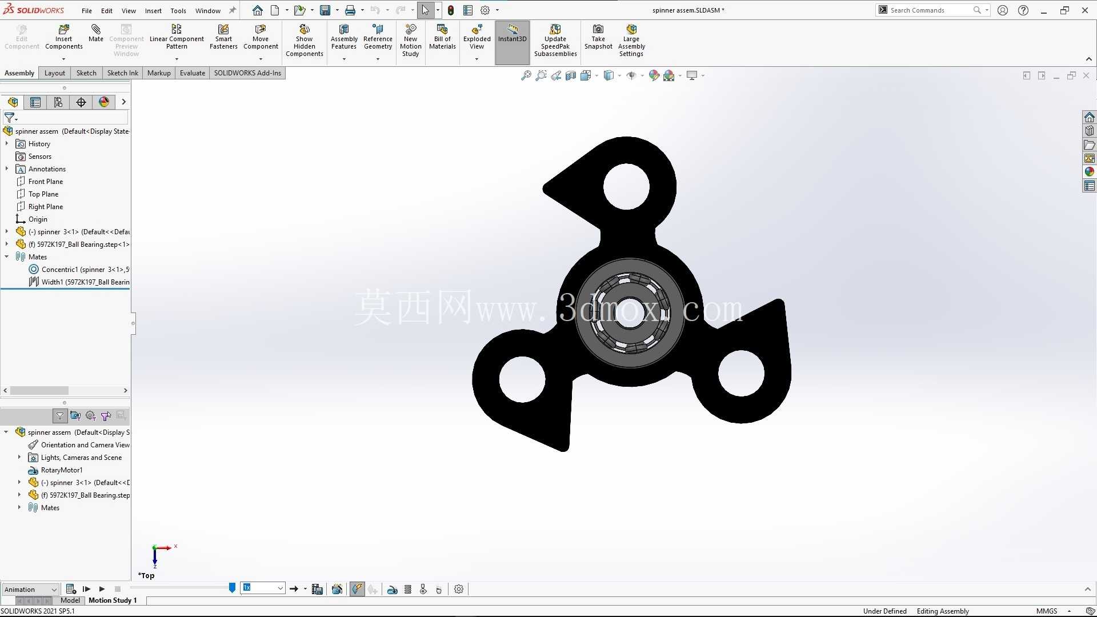Image resolution: width=1097 pixels, height=617 pixels.
Task: Click Zoom to Fit icon
Action: point(526,75)
